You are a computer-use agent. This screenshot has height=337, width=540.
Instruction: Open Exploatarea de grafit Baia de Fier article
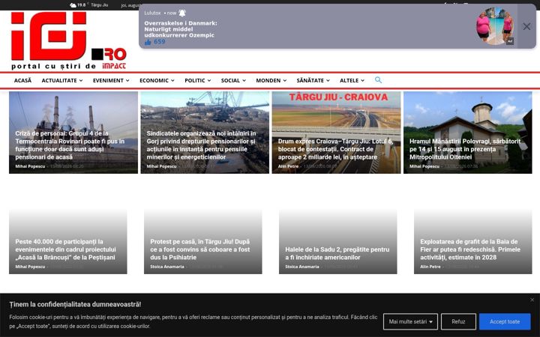pos(470,249)
